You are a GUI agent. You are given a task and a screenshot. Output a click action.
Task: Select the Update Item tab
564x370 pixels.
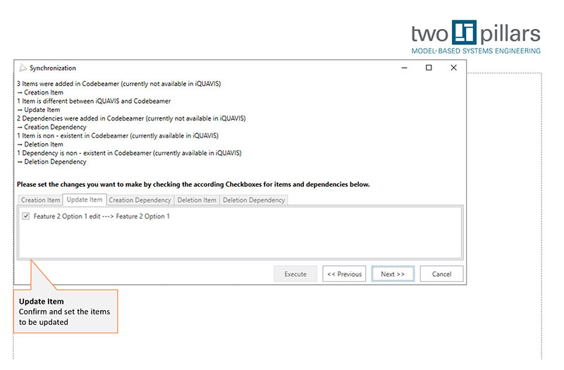coord(85,200)
